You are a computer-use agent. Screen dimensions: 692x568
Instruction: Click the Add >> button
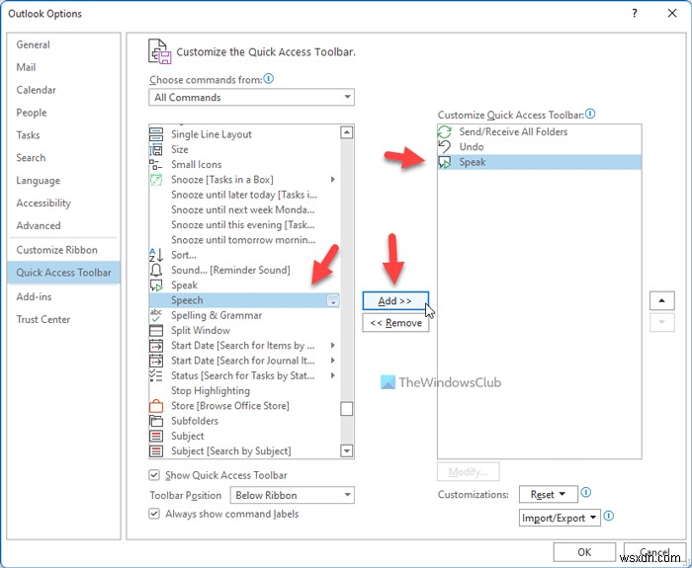point(395,300)
